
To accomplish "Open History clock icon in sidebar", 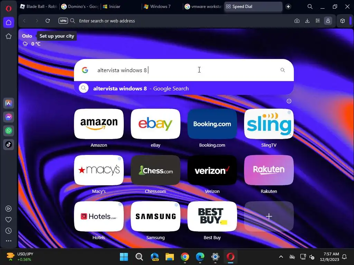I will tap(9, 230).
